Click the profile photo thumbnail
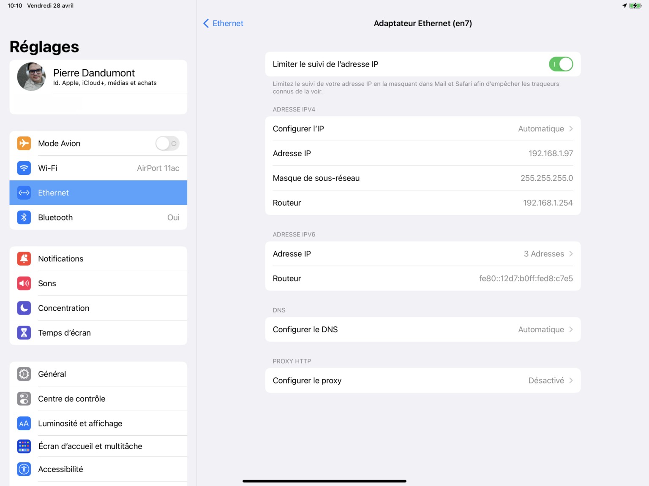The height and width of the screenshot is (486, 649). point(31,77)
